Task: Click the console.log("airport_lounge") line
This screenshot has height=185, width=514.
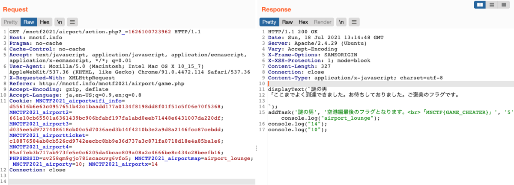Action: coord(330,118)
